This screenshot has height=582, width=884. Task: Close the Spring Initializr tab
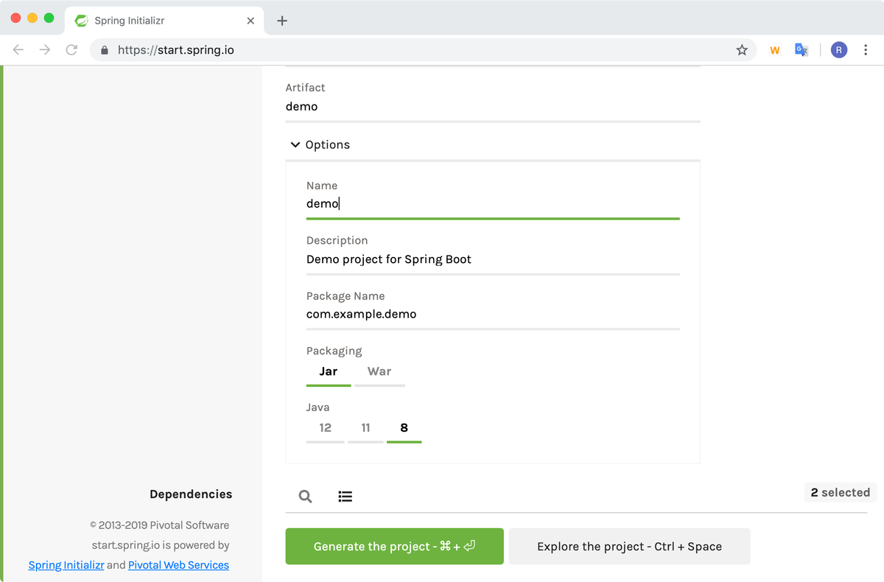point(250,21)
